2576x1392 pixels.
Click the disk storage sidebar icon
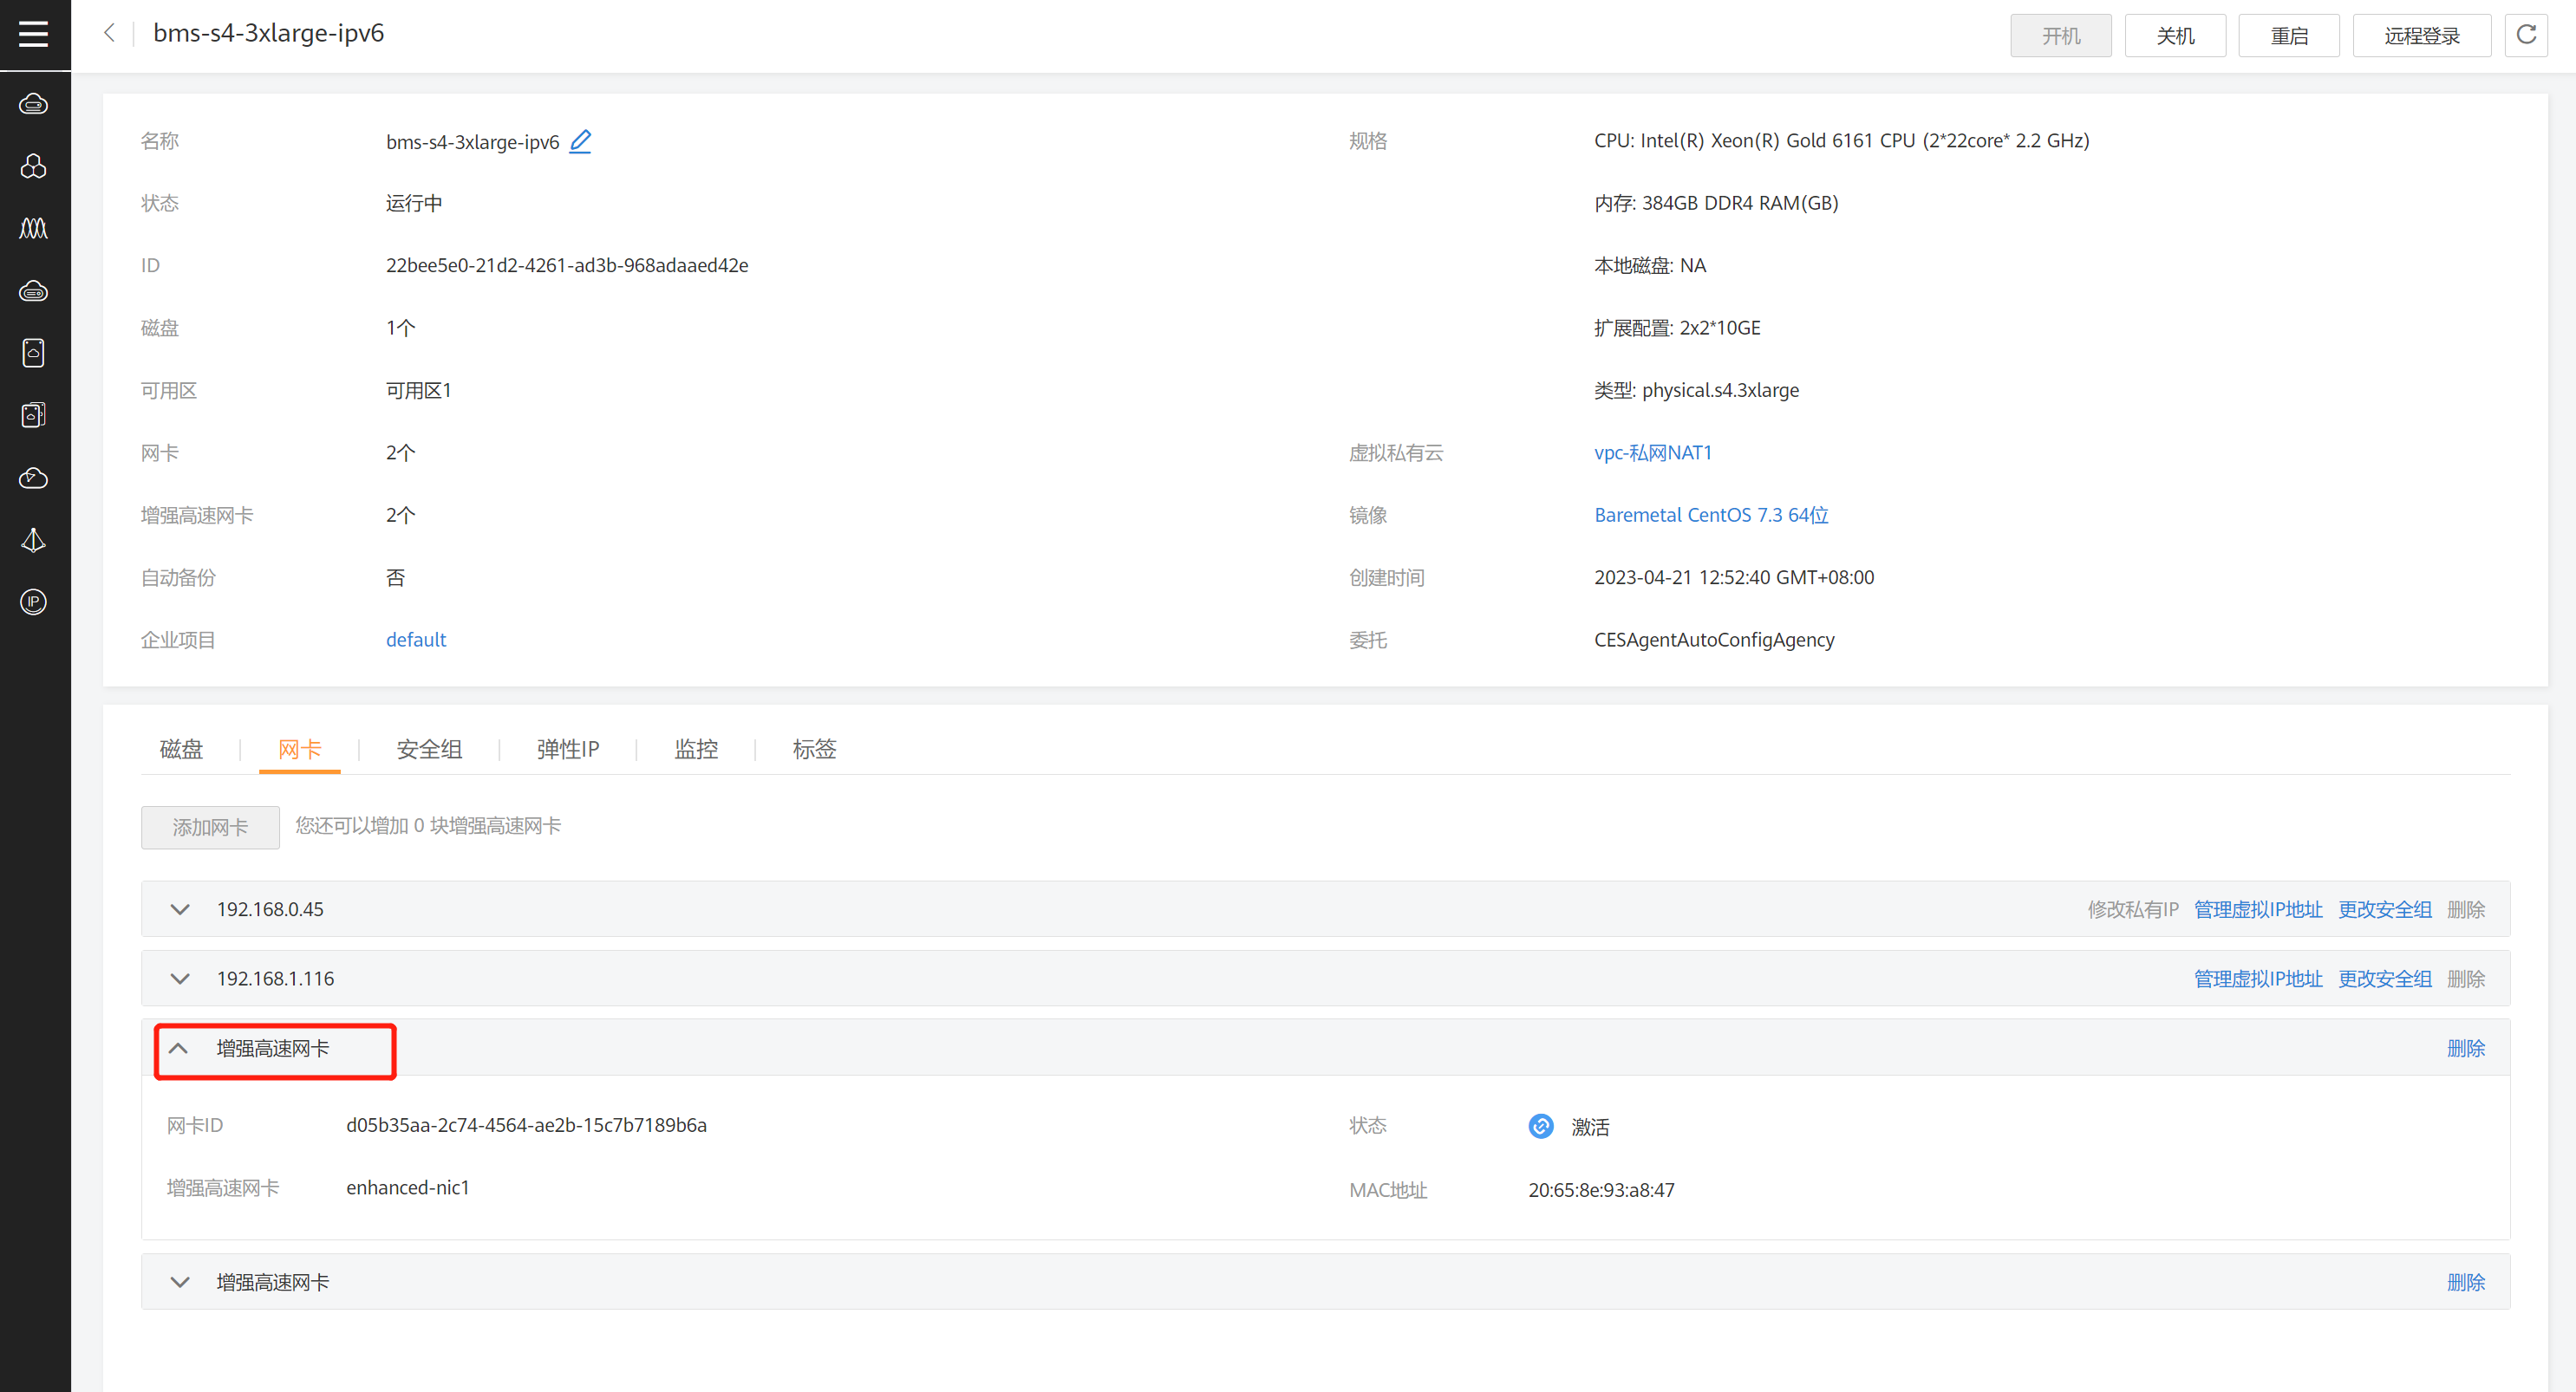(x=34, y=353)
